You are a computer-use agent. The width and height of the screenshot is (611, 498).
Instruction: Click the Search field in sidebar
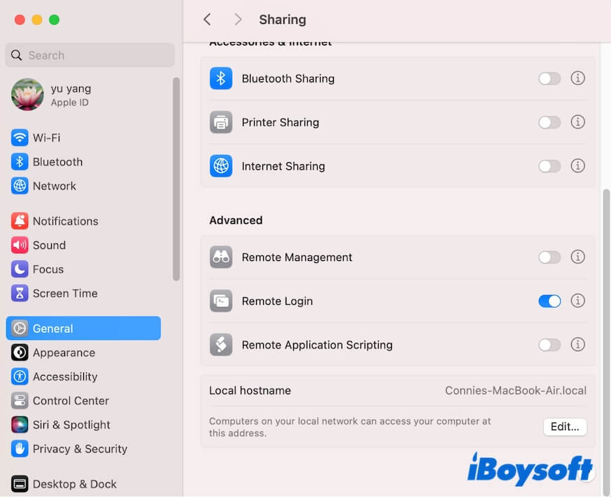point(90,55)
